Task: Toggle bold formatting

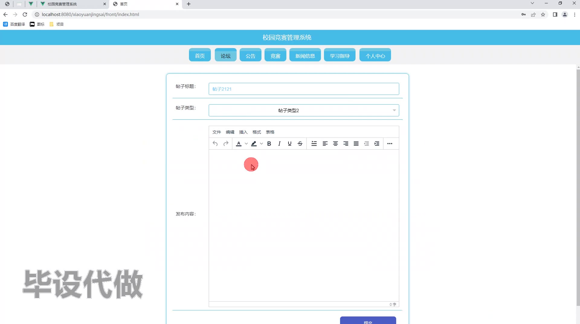Action: [x=269, y=144]
